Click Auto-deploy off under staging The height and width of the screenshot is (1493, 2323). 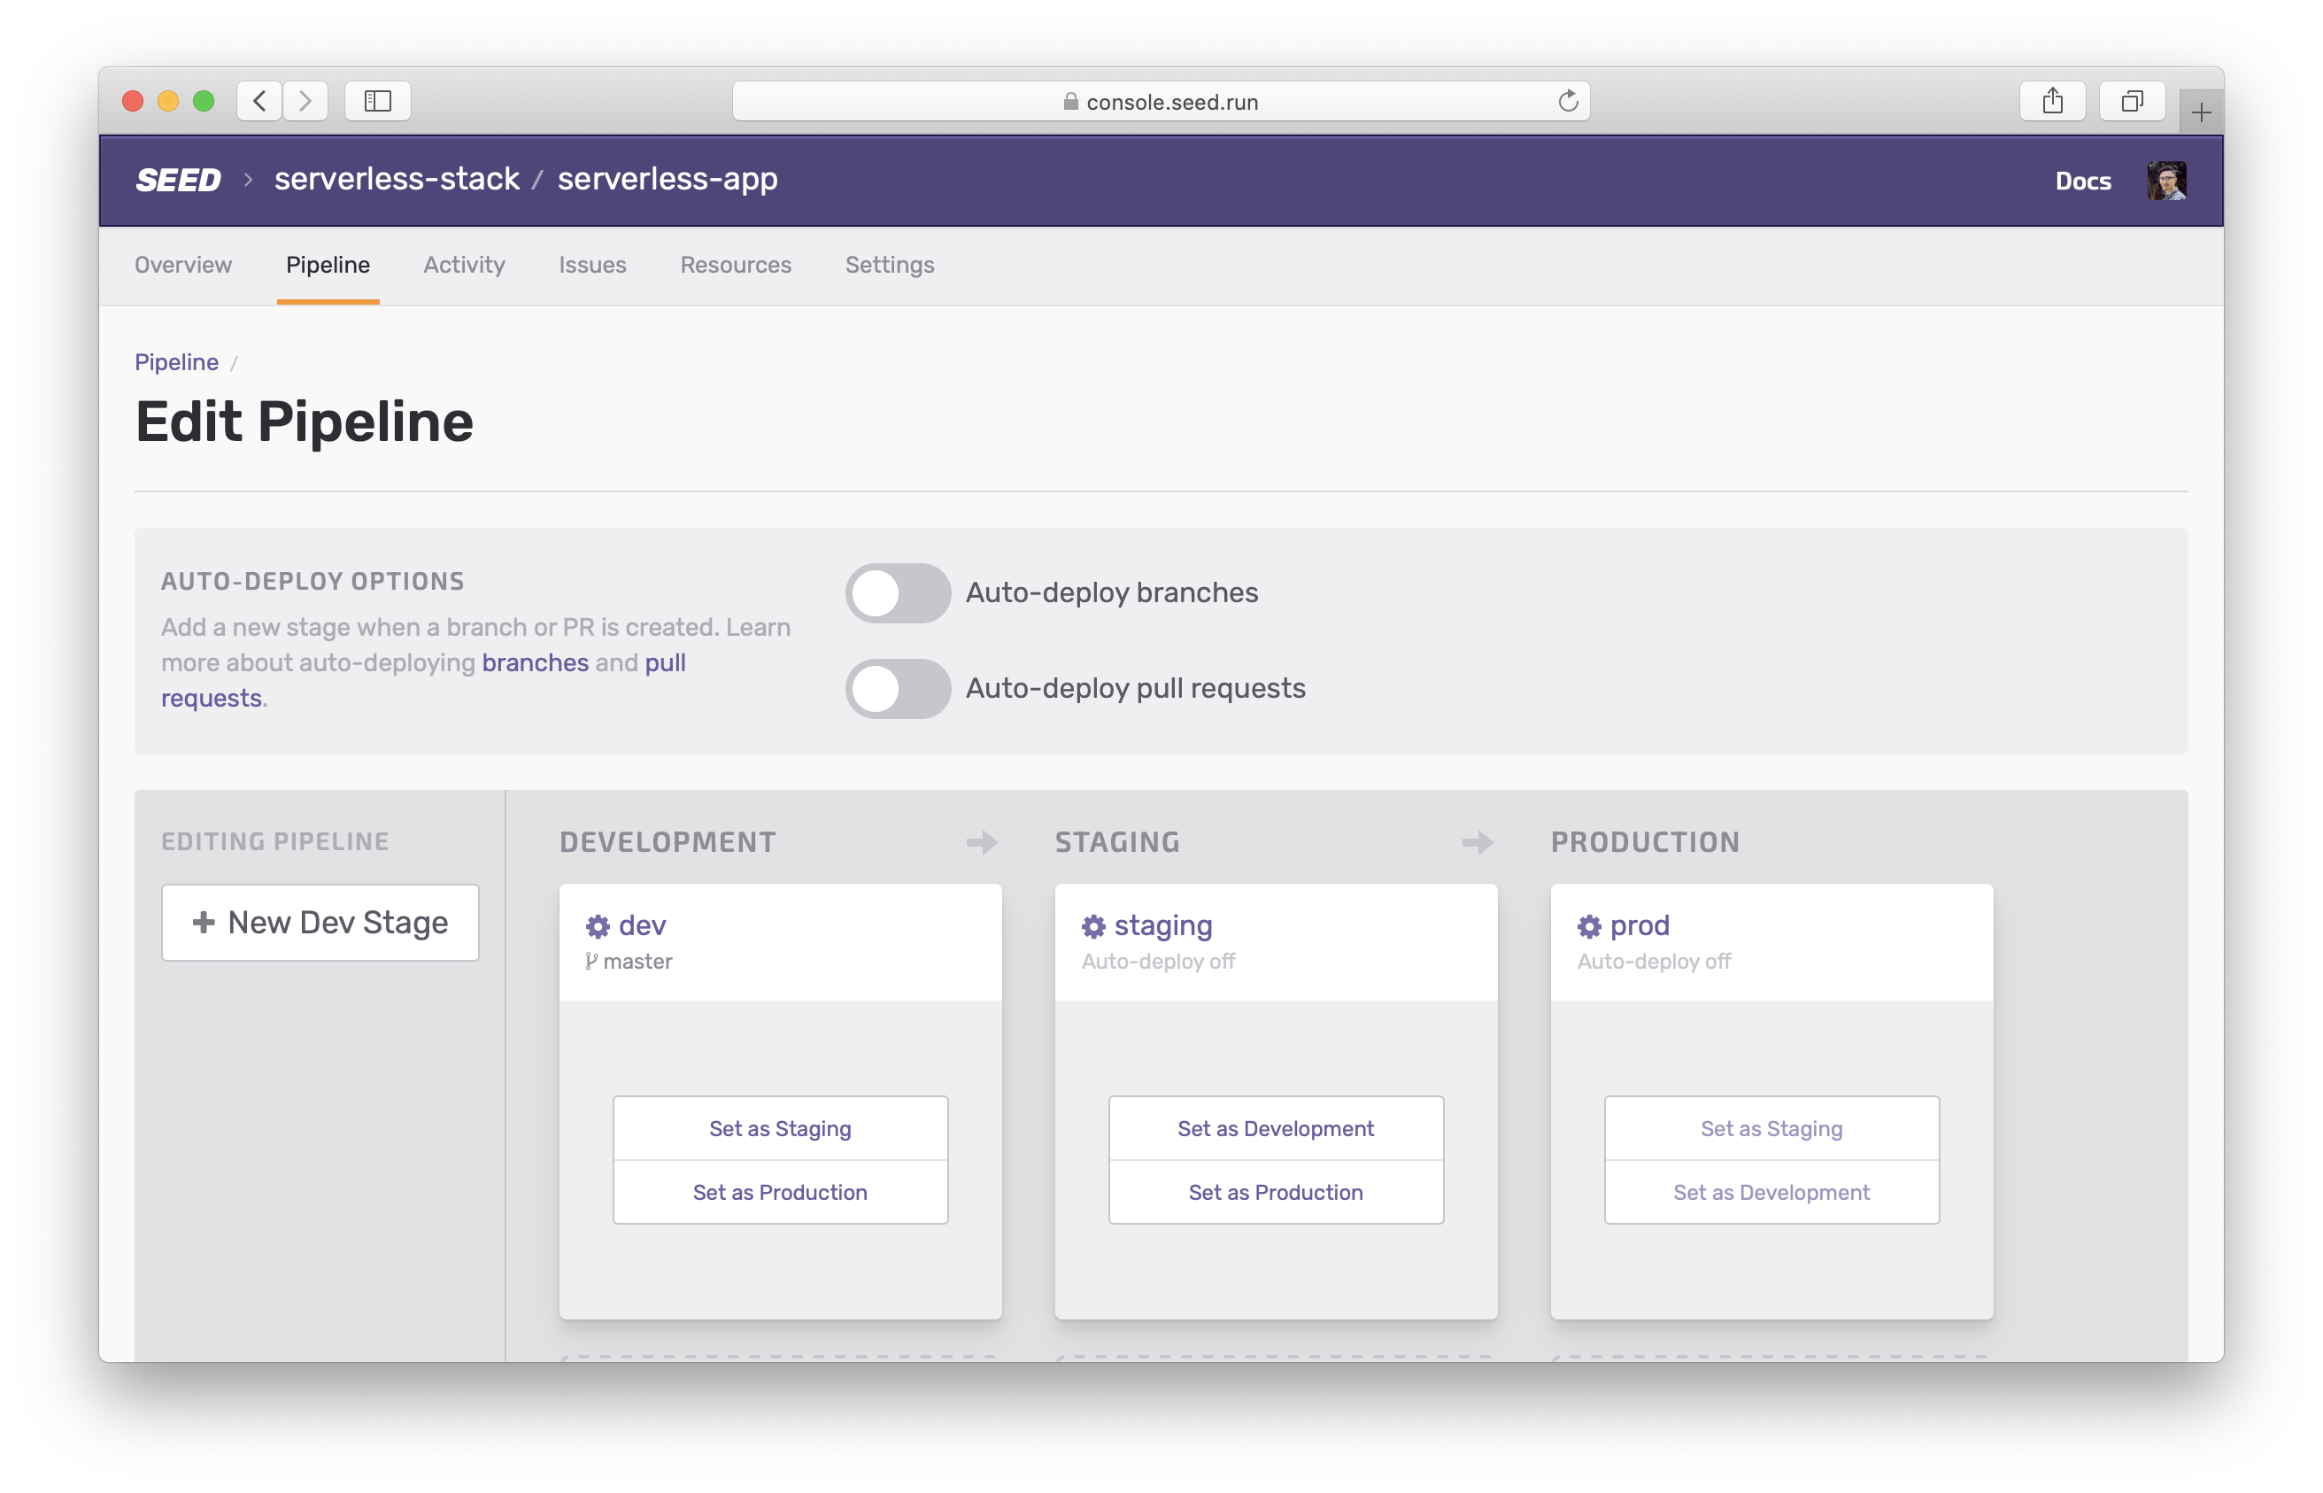[x=1158, y=962]
